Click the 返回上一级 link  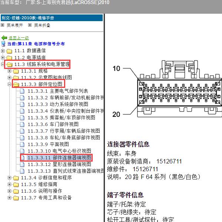[19, 38]
